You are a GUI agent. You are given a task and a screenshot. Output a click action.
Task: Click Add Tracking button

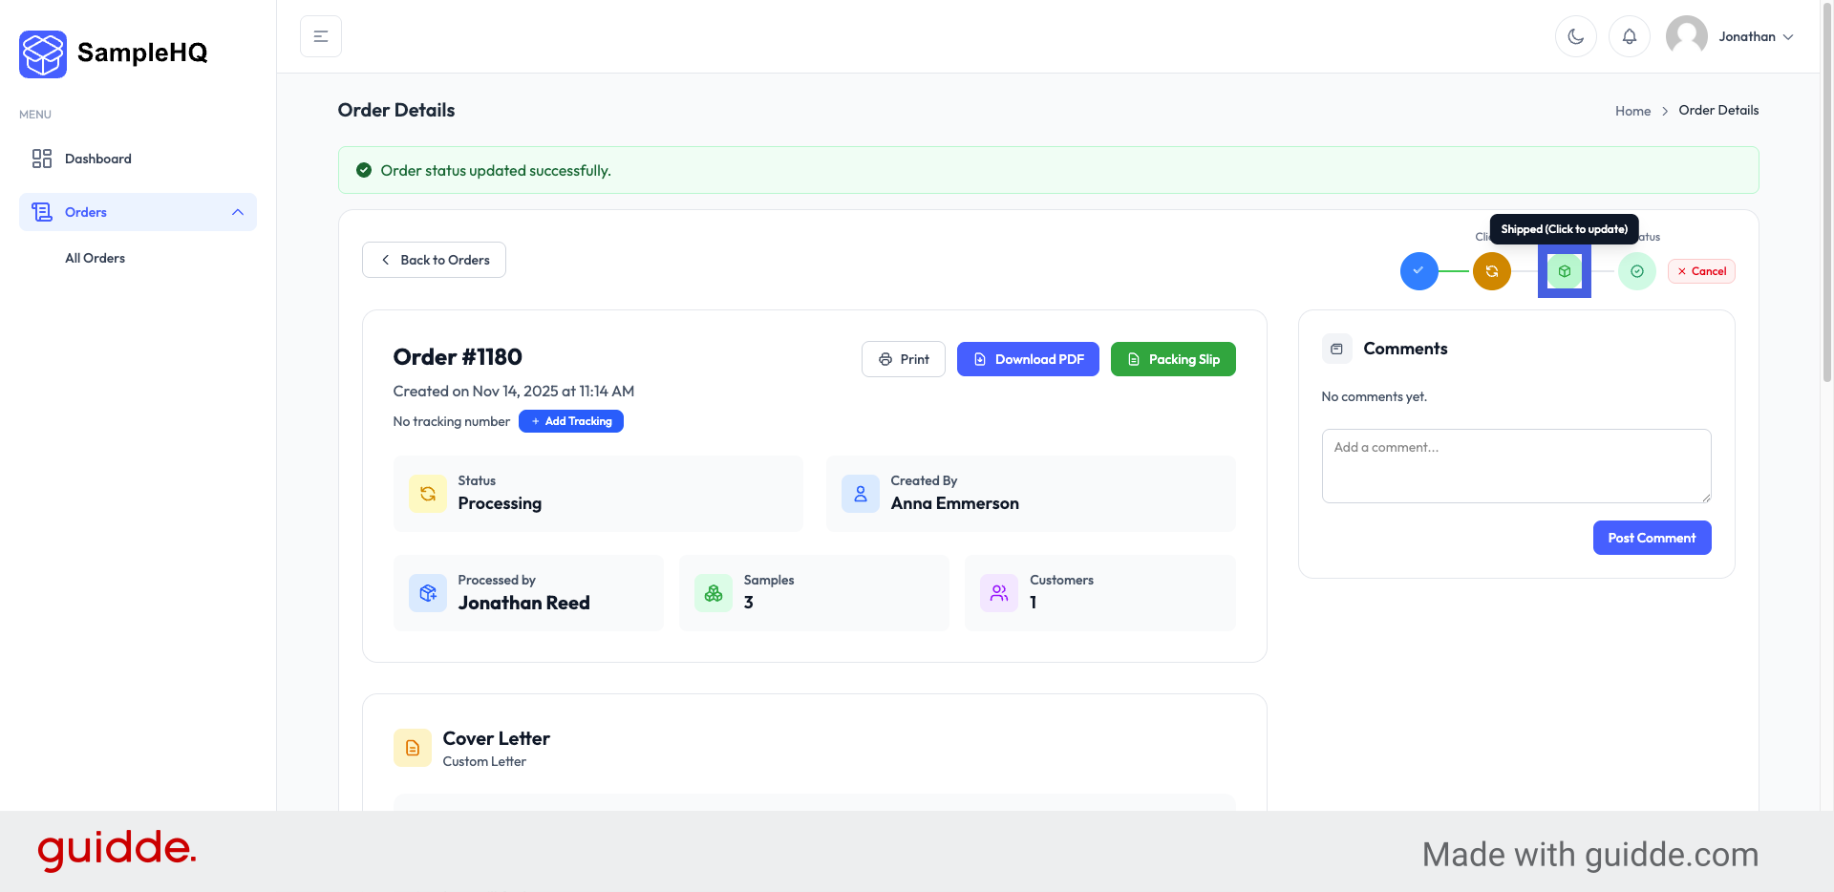pyautogui.click(x=571, y=421)
